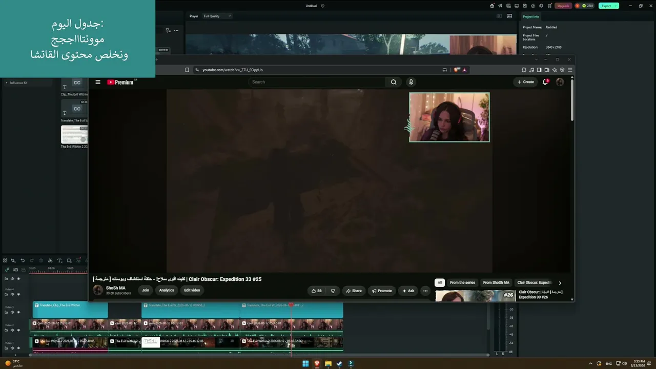Click the ShoSh MA channel avatar
The width and height of the screenshot is (656, 369).
98,290
